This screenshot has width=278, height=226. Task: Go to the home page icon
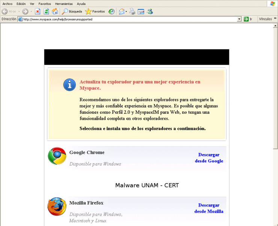click(55, 12)
